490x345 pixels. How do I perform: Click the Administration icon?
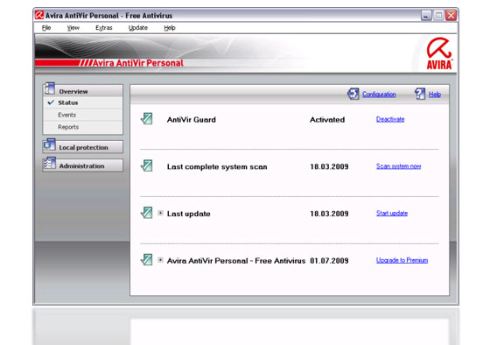(49, 163)
